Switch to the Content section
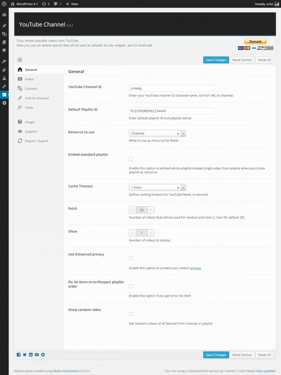 (39, 89)
